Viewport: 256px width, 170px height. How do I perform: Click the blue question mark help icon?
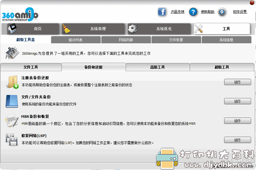pyautogui.click(x=193, y=12)
